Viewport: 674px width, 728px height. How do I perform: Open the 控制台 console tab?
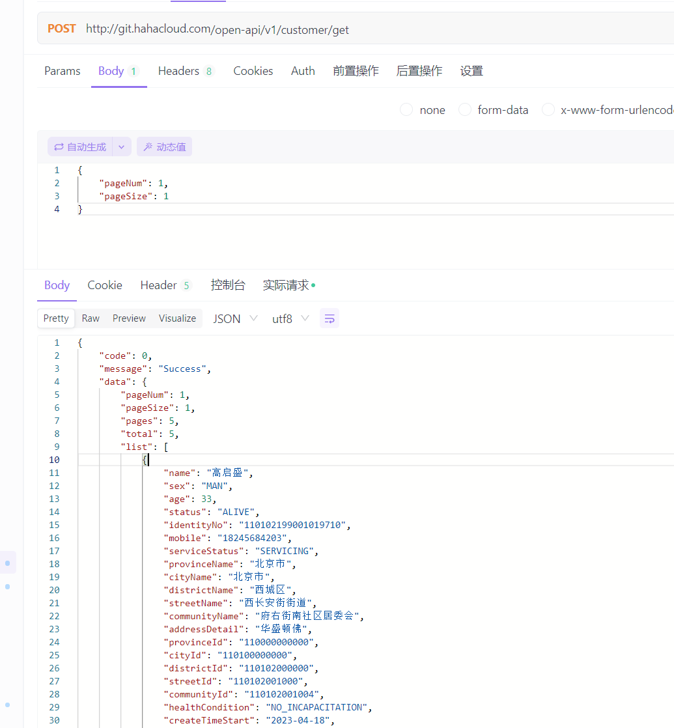227,285
